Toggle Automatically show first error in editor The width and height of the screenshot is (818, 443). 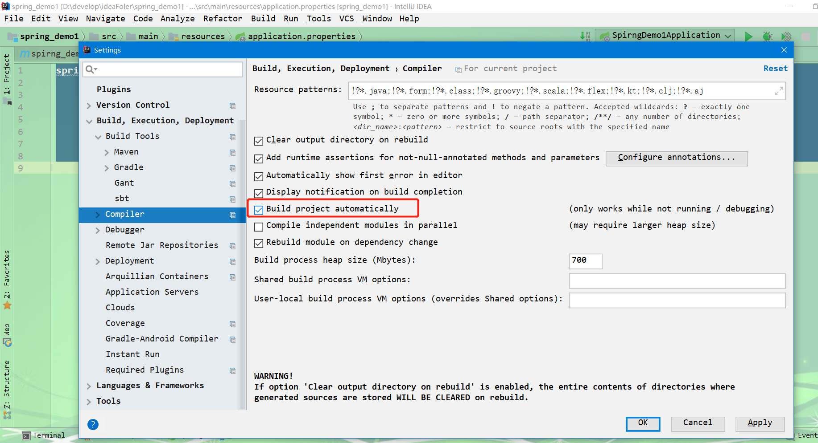[x=259, y=177]
